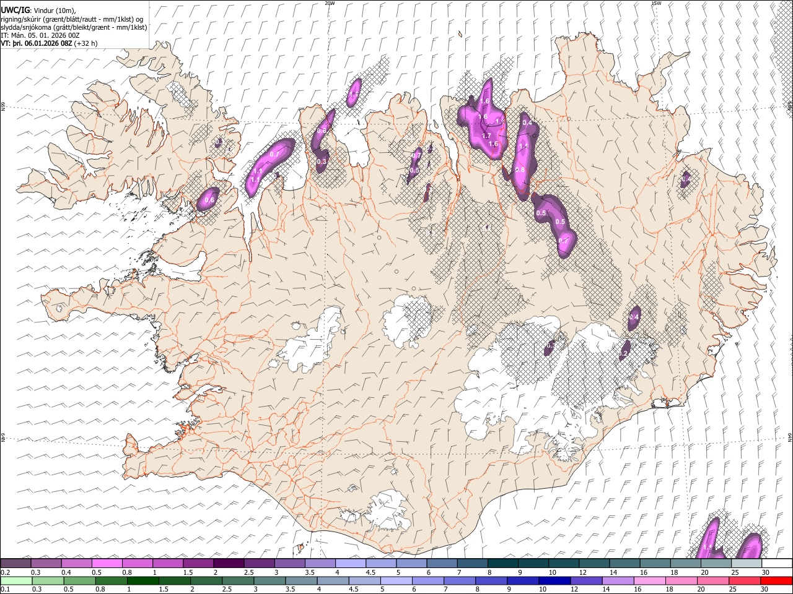Select the 16–18 swatch in the upper scale
793x594 pixels.
point(654,563)
